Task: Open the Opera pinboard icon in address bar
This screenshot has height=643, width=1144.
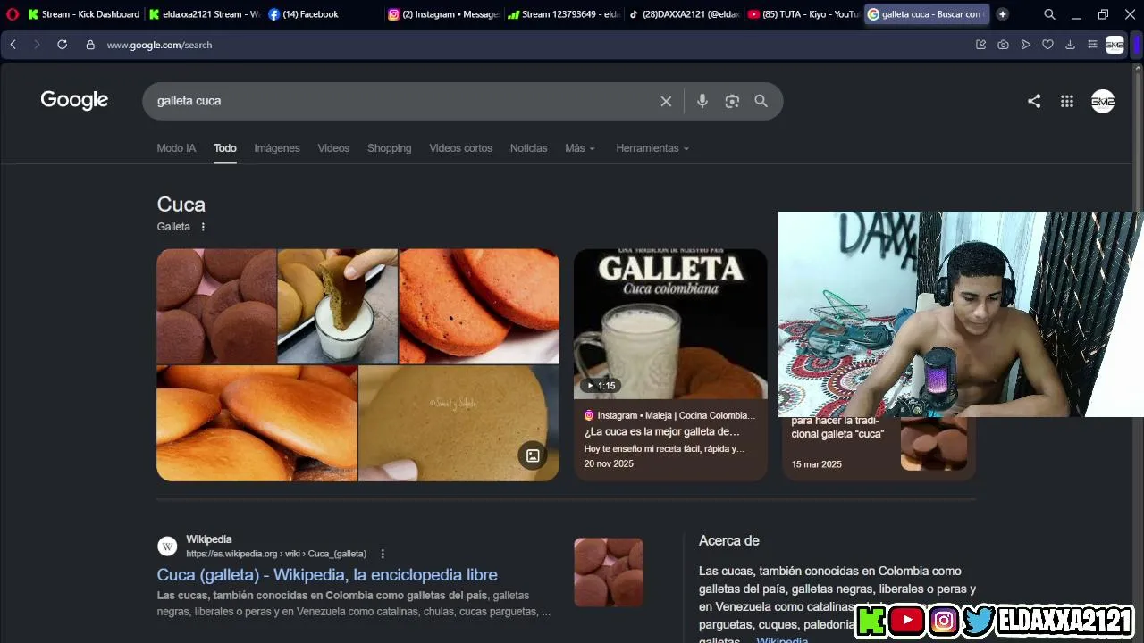Action: tap(981, 45)
